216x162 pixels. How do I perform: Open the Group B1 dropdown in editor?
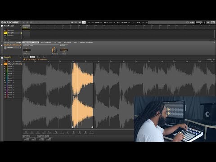[20, 57]
